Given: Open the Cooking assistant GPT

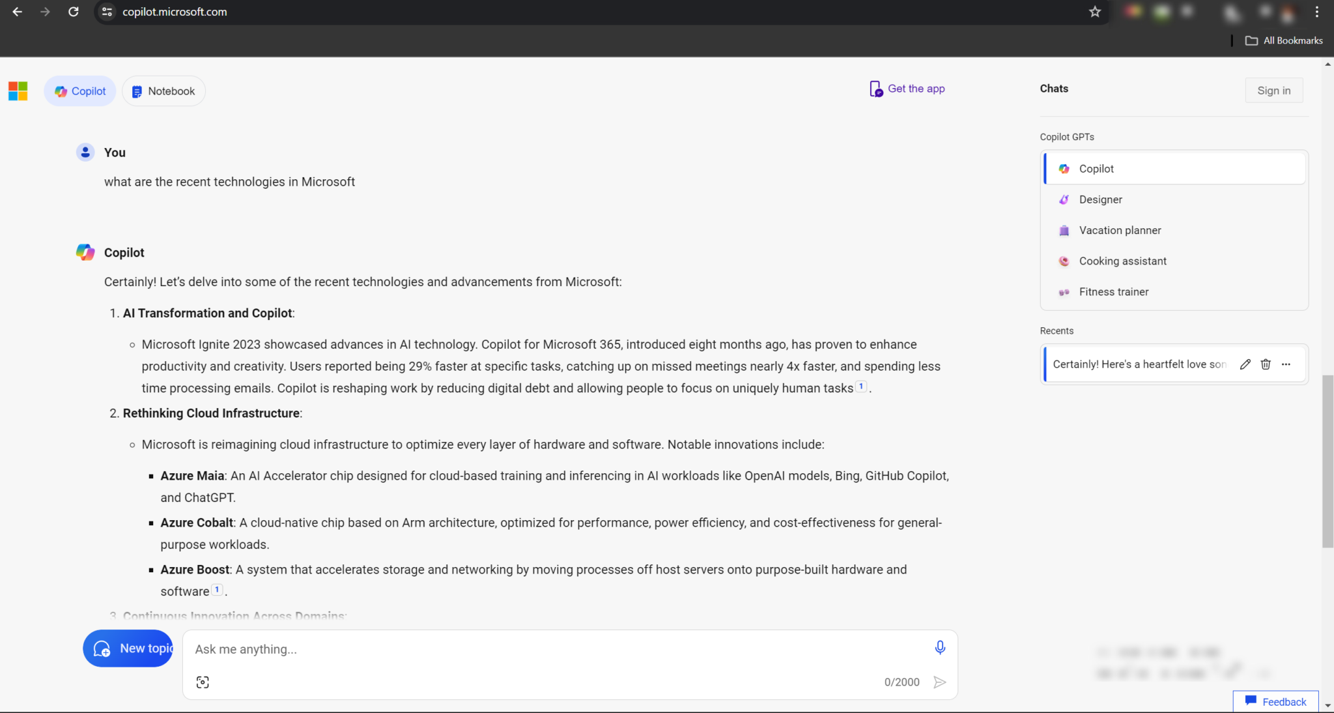Looking at the screenshot, I should click(x=1122, y=261).
